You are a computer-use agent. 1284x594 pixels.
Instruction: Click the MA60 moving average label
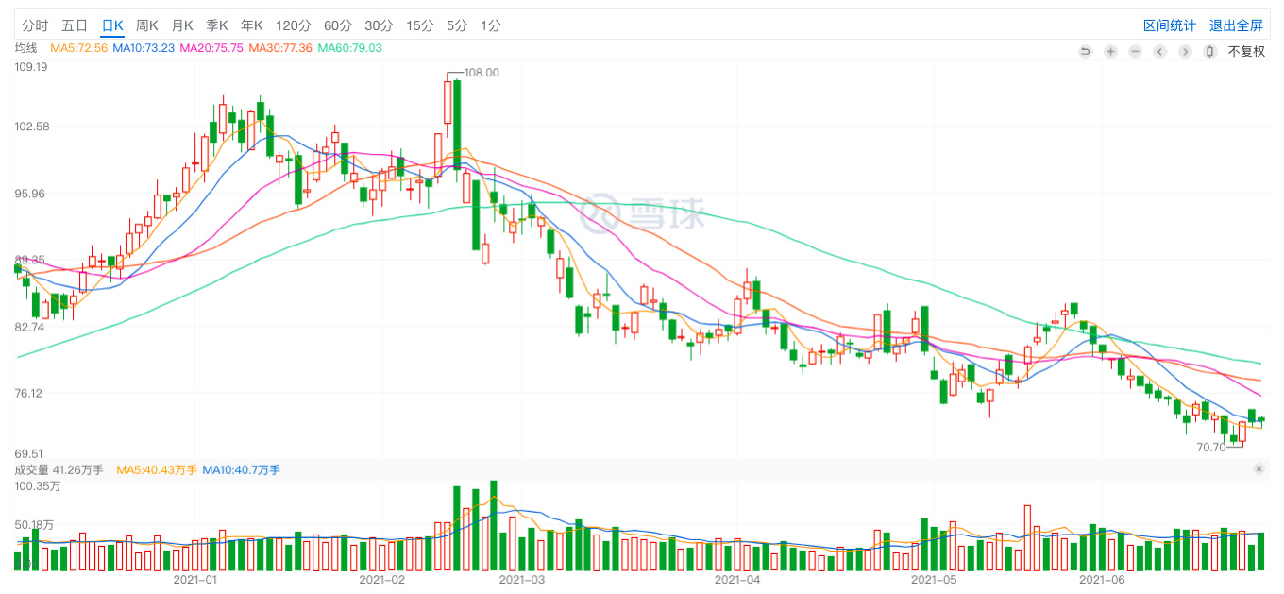pos(350,47)
